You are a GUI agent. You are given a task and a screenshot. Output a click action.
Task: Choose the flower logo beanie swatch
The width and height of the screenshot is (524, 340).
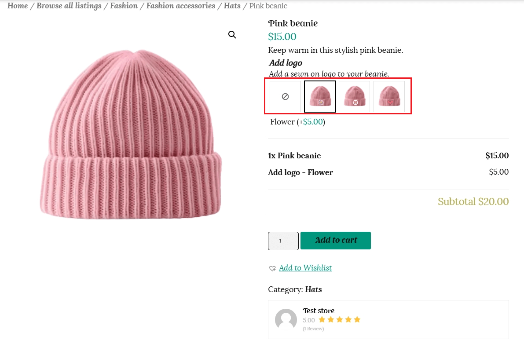[320, 96]
